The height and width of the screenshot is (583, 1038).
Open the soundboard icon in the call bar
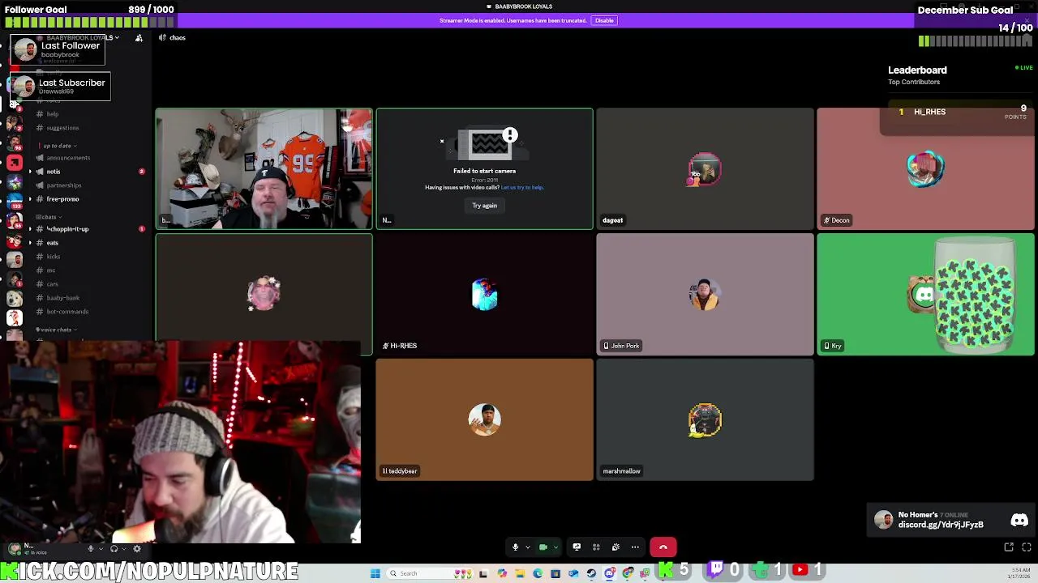pyautogui.click(x=616, y=547)
